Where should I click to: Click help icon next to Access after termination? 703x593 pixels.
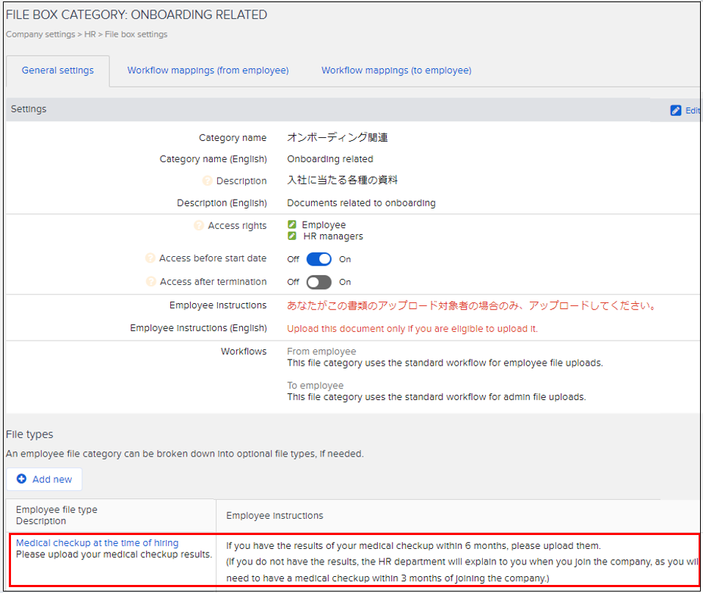(x=150, y=282)
